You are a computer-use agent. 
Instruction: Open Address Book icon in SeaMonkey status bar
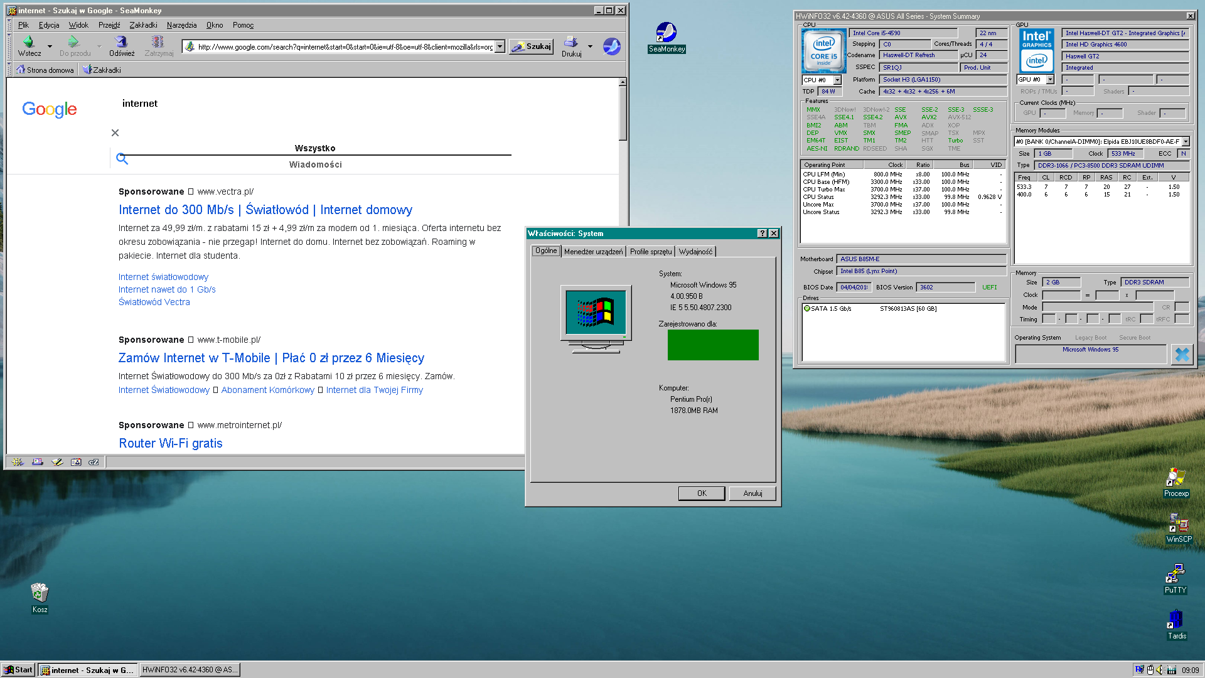click(76, 462)
